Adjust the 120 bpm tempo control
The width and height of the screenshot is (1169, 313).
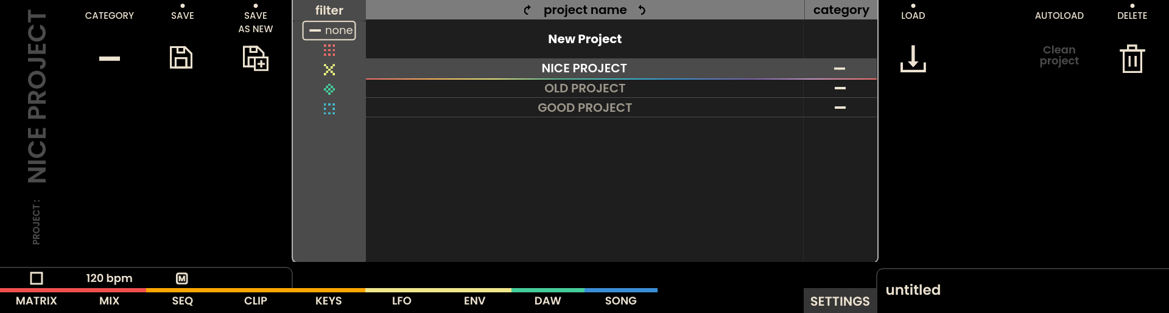(109, 278)
